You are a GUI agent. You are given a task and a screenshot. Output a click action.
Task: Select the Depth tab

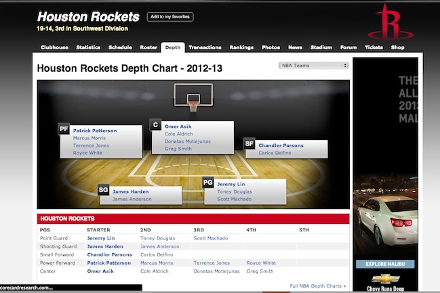coord(173,47)
